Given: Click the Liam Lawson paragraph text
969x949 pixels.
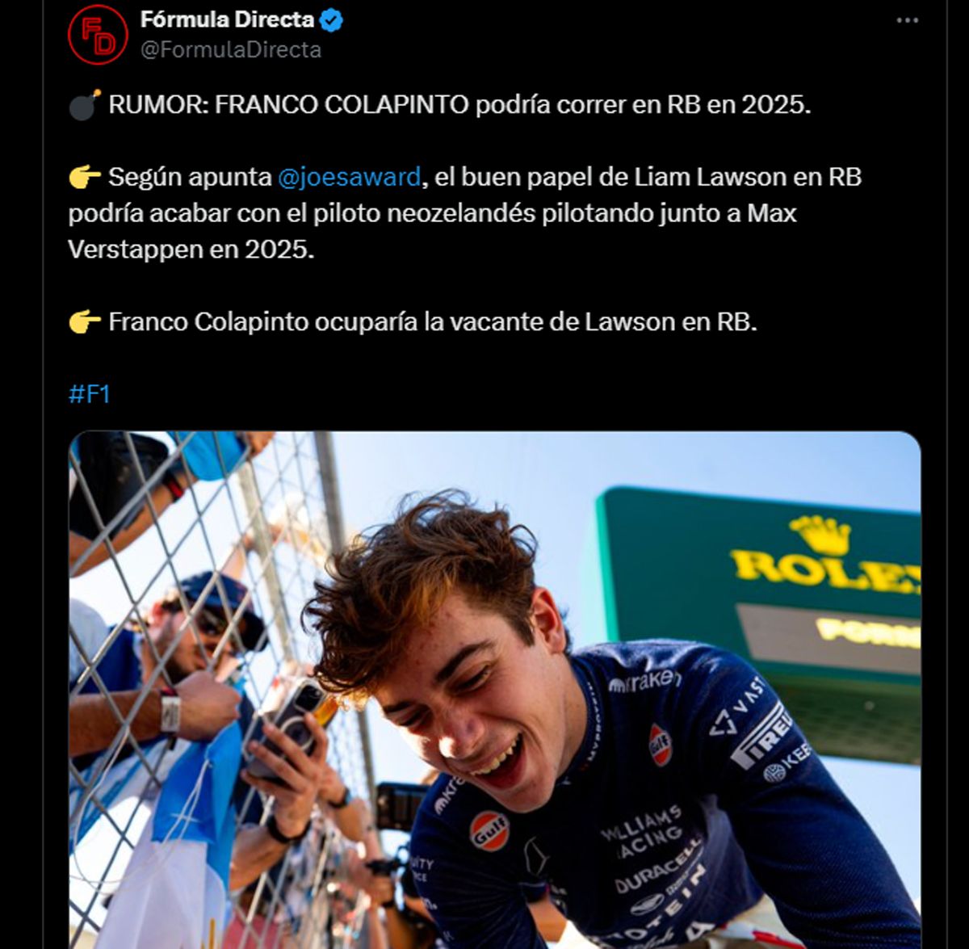Looking at the screenshot, I should (465, 213).
